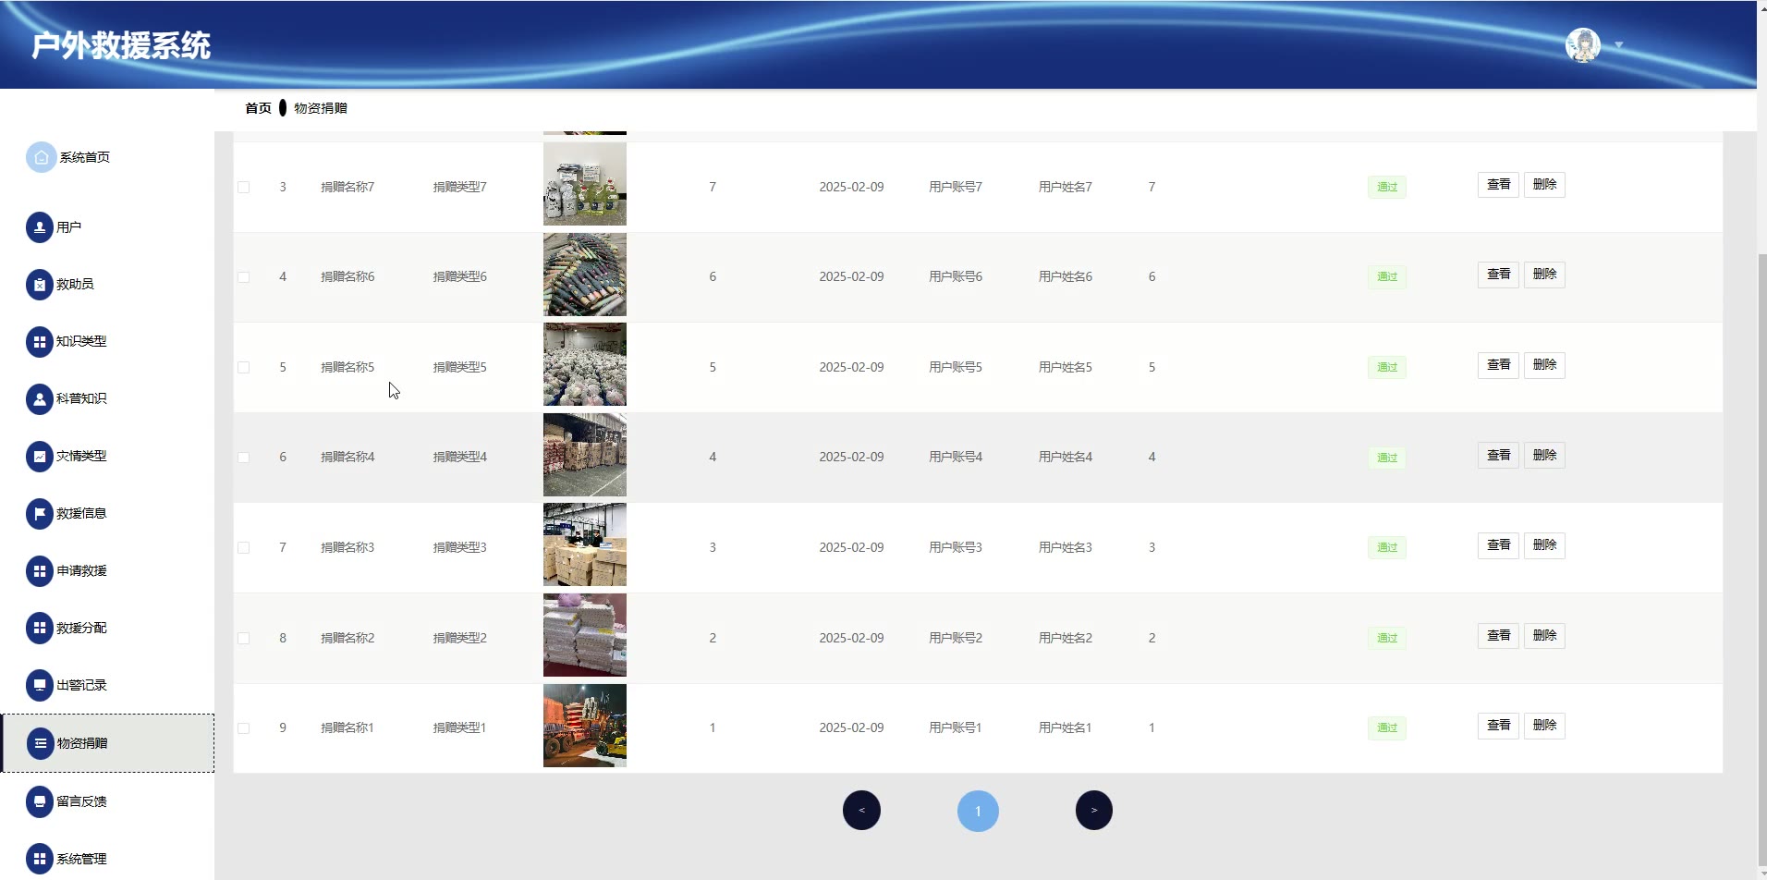View details of 捐赠名称6 with 查看

(x=1498, y=275)
